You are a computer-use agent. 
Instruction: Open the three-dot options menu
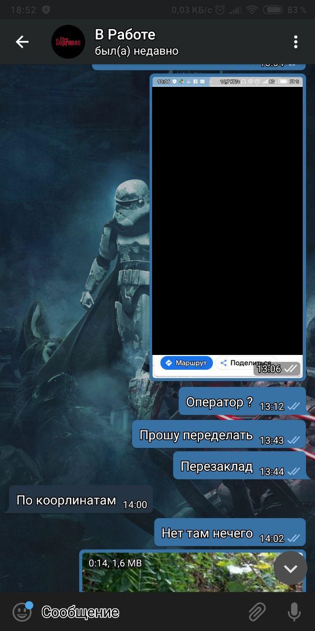click(295, 42)
